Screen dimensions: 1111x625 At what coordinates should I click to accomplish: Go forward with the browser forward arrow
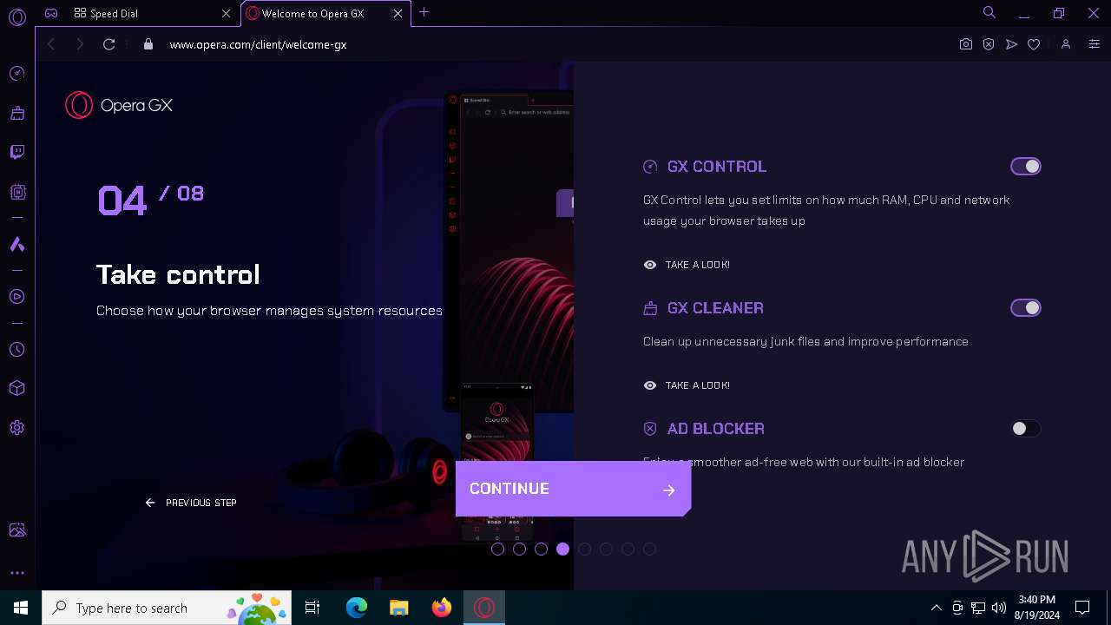point(80,44)
